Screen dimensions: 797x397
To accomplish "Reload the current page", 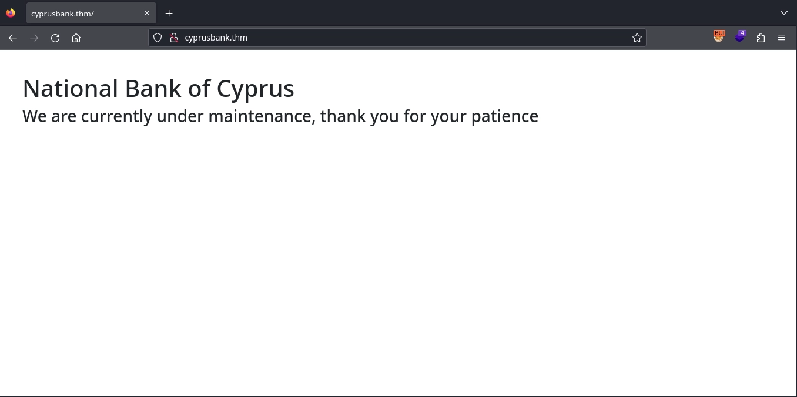I will tap(55, 38).
